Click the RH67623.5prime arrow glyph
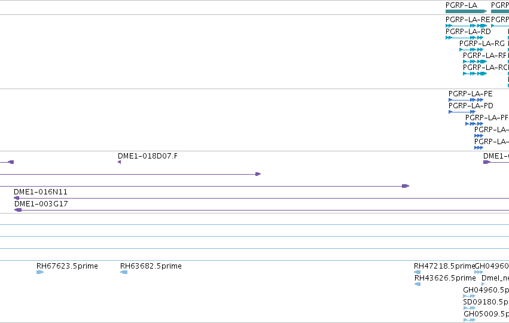 (x=40, y=272)
